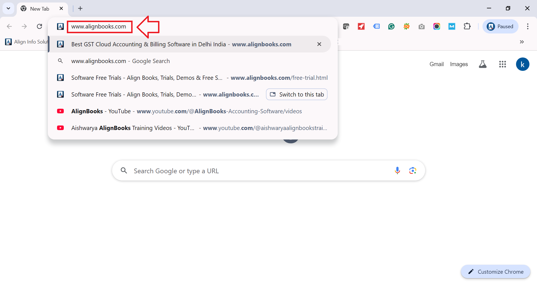
Task: Select the New Tab tab
Action: coord(42,9)
